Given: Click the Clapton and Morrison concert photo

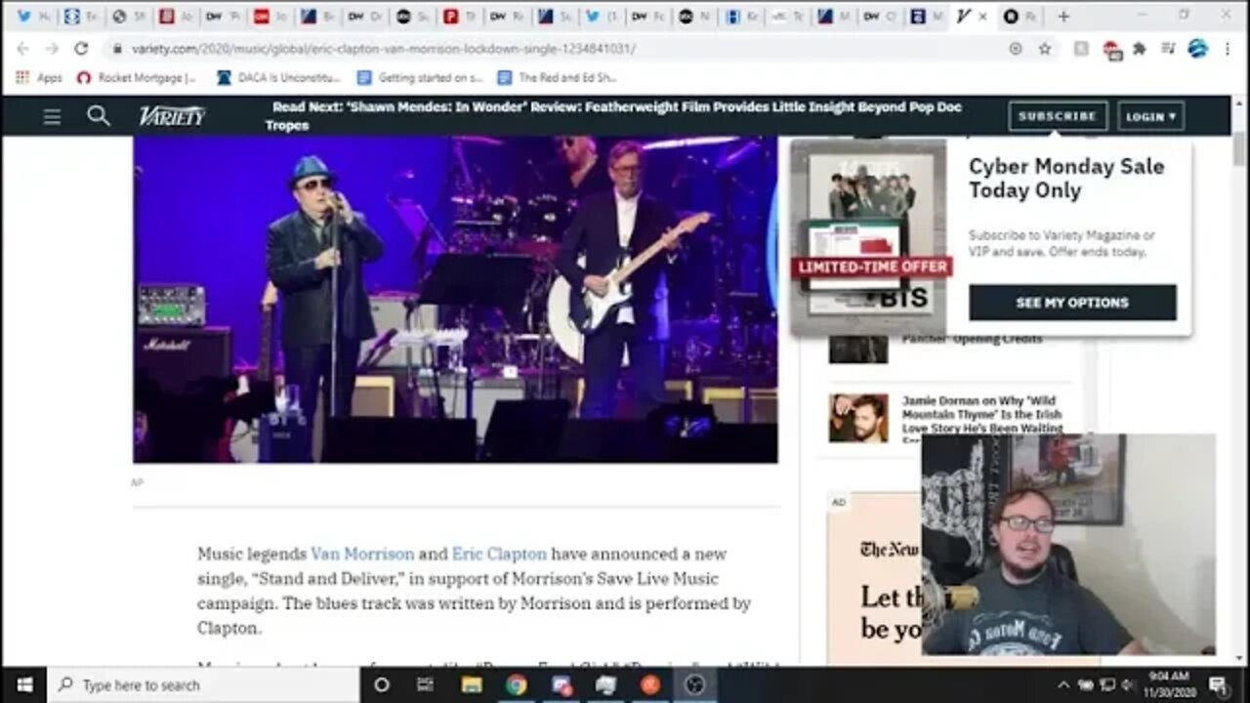Looking at the screenshot, I should pyautogui.click(x=455, y=299).
